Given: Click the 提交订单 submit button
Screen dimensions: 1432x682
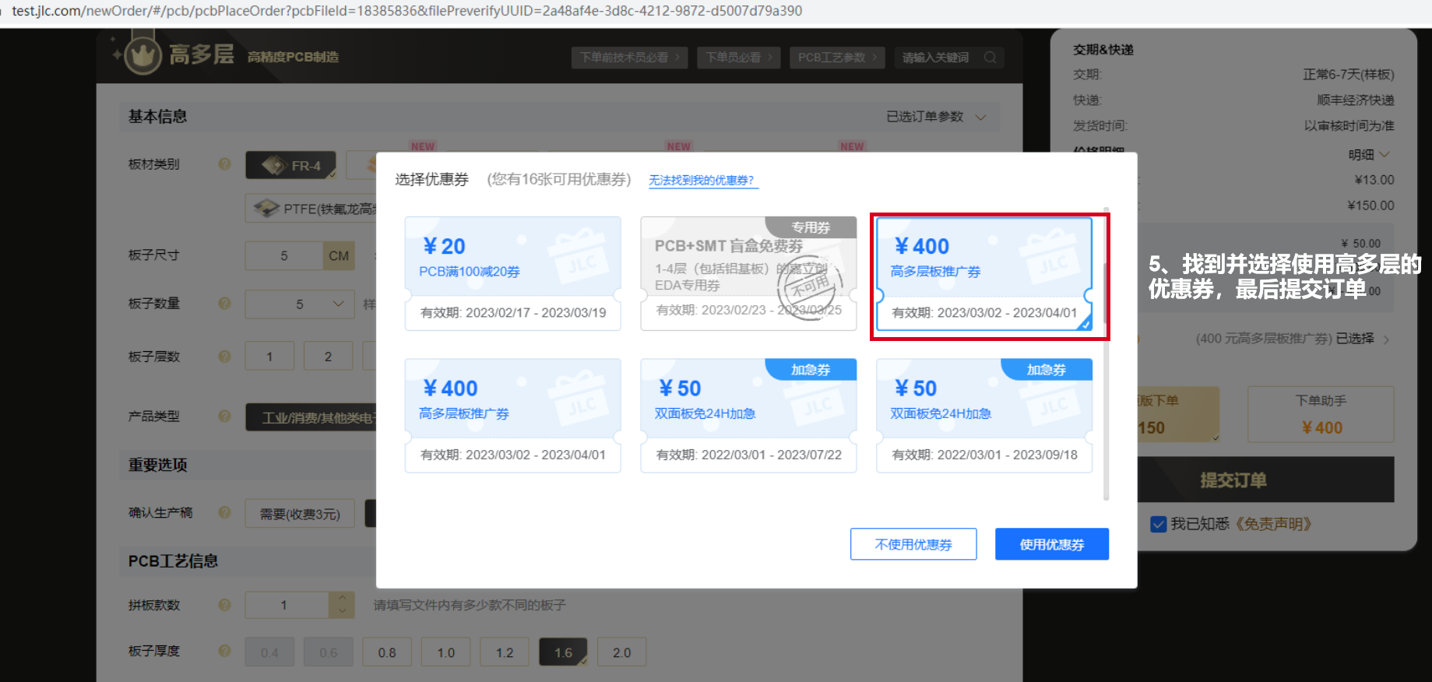Looking at the screenshot, I should coord(1265,480).
